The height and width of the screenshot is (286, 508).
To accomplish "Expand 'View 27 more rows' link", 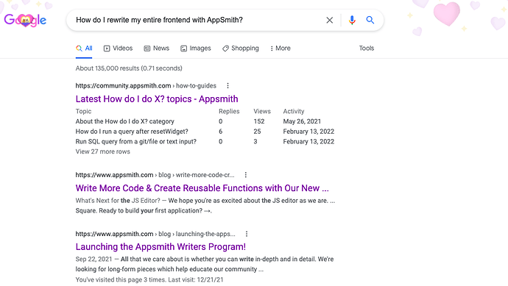I will [x=102, y=151].
